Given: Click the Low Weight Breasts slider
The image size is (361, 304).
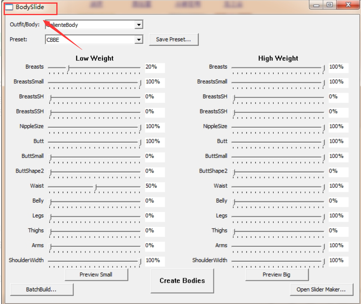Looking at the screenshot, I should [x=94, y=69].
